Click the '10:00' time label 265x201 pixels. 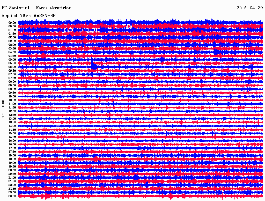[x=12, y=96]
